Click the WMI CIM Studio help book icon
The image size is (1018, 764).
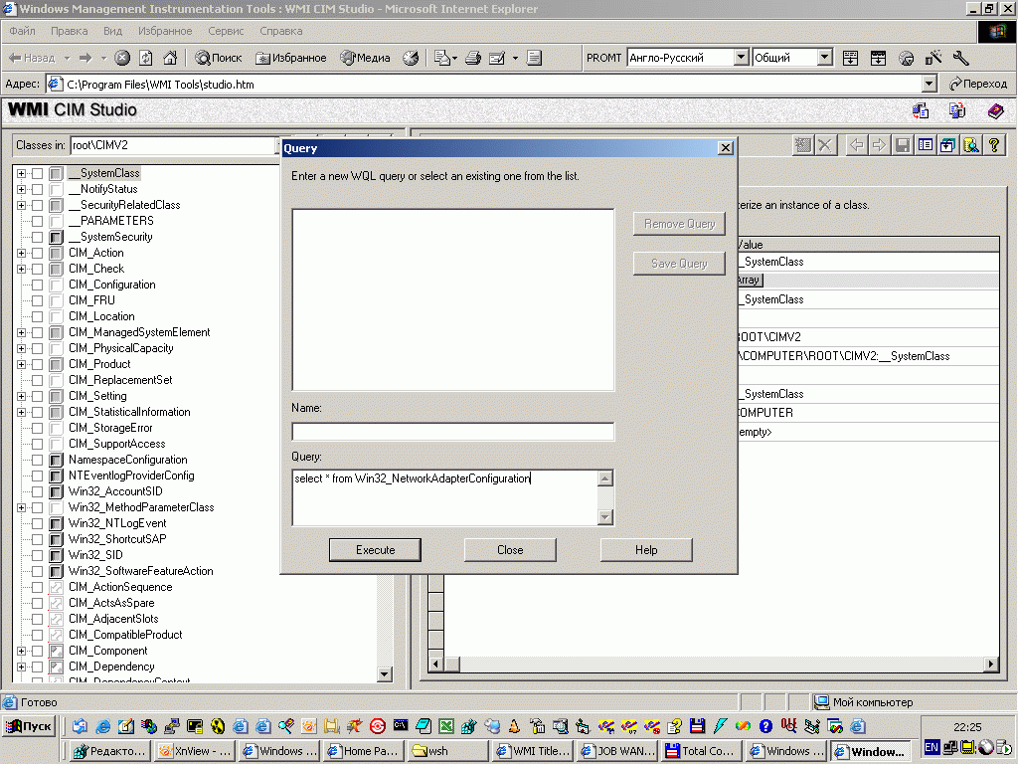tap(995, 111)
